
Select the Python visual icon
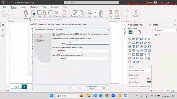pyautogui.click(x=149, y=54)
